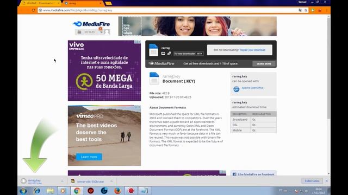Click the document icon next to Document (.KEY)
This screenshot has height=195, width=348.
(x=154, y=79)
